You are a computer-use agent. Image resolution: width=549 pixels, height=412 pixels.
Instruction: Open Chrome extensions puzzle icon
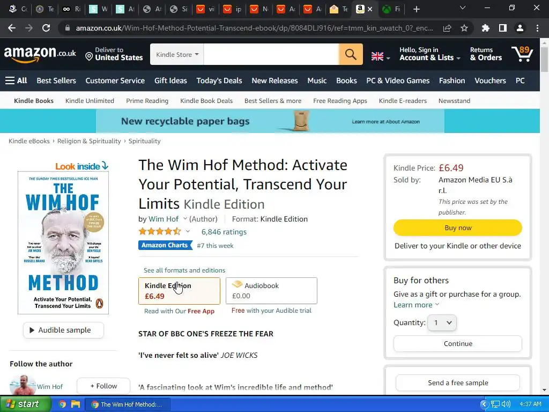[x=485, y=28]
